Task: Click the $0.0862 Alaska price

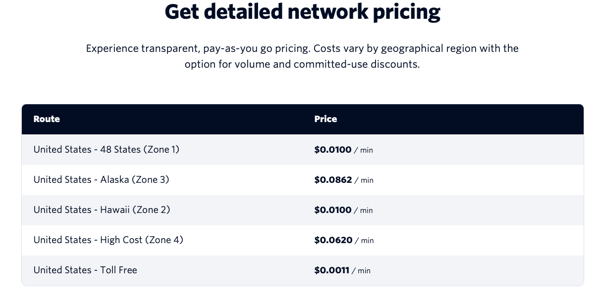Action: click(x=333, y=180)
